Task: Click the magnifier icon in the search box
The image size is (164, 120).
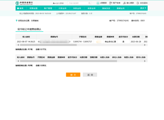Action: click(x=90, y=3)
